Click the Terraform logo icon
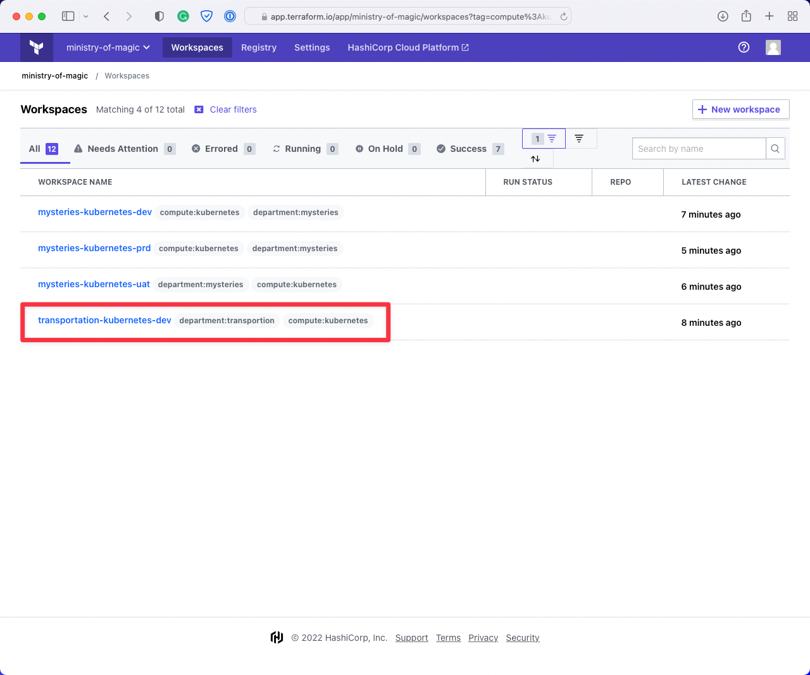 coord(37,47)
